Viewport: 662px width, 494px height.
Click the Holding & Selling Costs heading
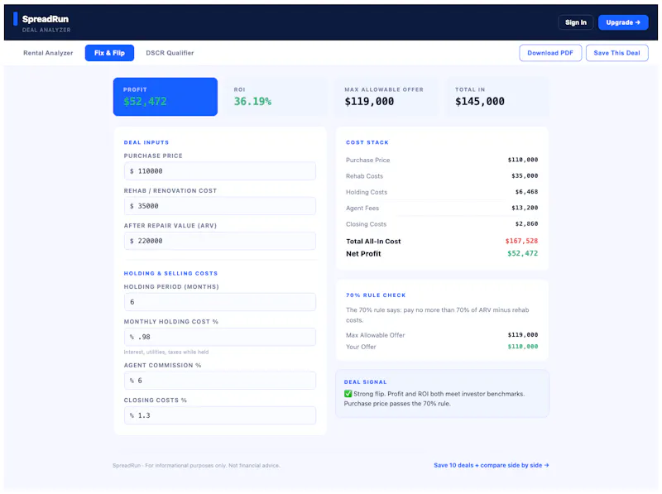(x=170, y=273)
